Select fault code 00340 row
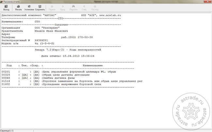The width and height of the screenshot is (212, 132). coord(38,78)
